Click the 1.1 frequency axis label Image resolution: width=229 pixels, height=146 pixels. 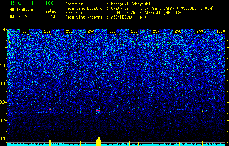3,47
